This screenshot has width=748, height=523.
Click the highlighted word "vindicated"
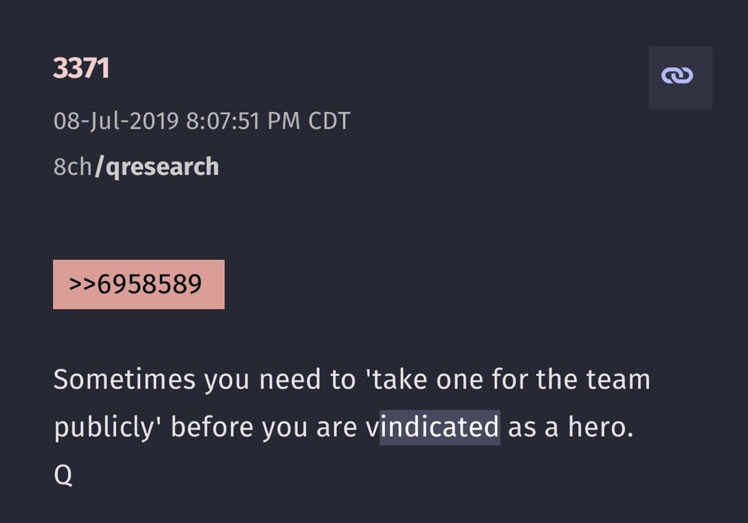432,427
